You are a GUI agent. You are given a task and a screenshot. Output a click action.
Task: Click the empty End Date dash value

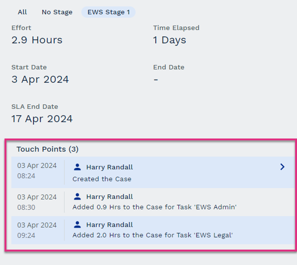[x=156, y=80]
